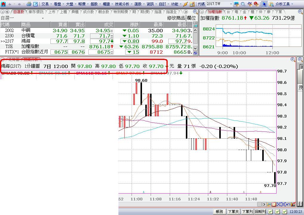Click the red stamp icon before the pointer tool
The width and height of the screenshot is (304, 215).
click(x=256, y=4)
